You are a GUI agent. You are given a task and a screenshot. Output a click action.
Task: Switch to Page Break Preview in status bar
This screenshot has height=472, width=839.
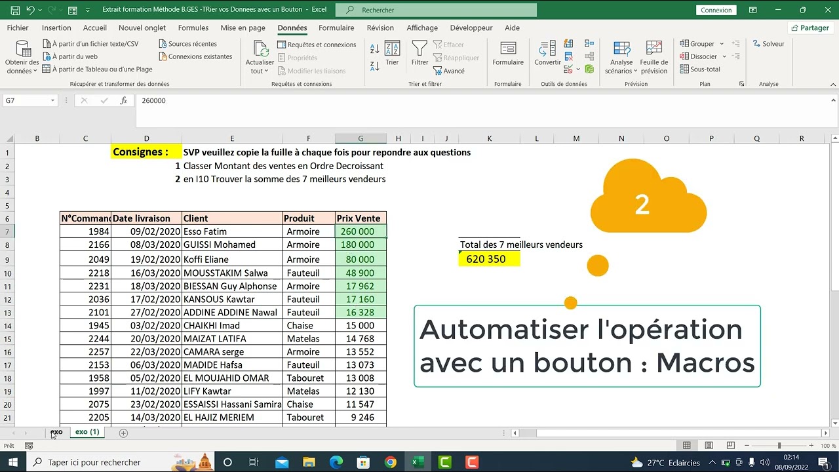pyautogui.click(x=731, y=446)
